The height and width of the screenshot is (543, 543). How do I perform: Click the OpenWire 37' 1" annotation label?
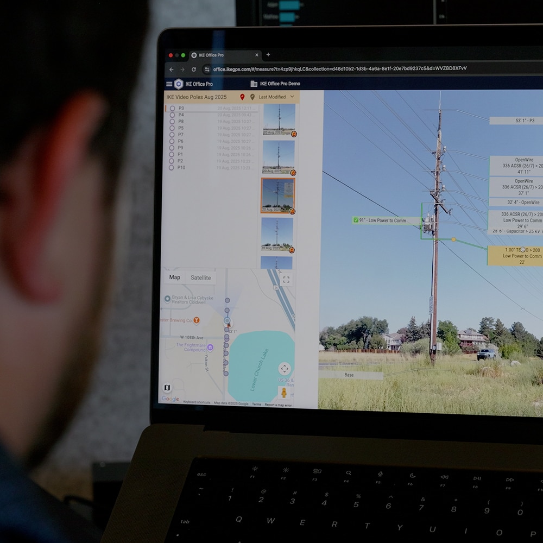coord(516,187)
